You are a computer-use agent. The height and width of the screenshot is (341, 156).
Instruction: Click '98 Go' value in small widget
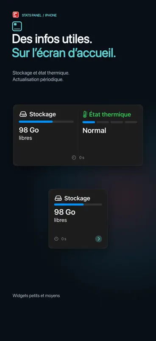pyautogui.click(x=65, y=212)
